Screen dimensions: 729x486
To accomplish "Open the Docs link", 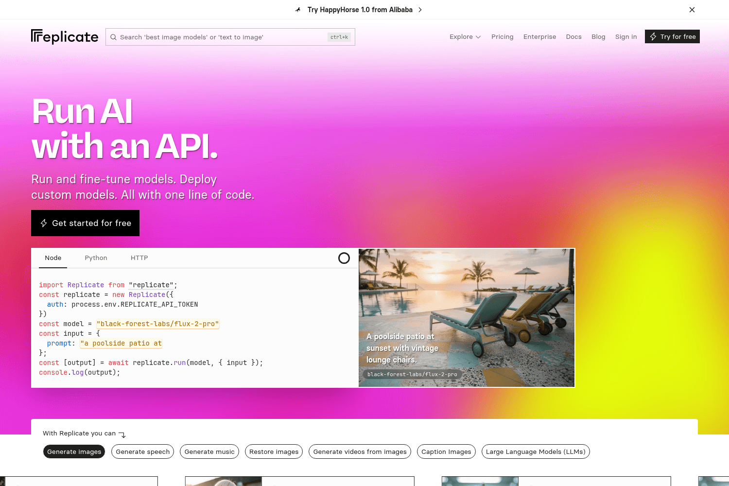I will coord(574,37).
